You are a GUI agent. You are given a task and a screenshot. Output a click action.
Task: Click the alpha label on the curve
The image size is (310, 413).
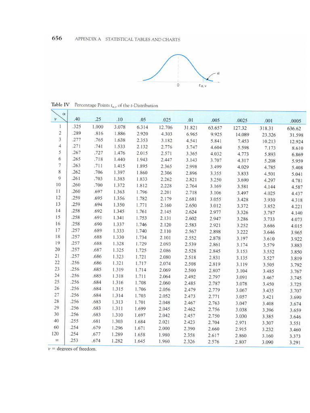[x=218, y=73]
